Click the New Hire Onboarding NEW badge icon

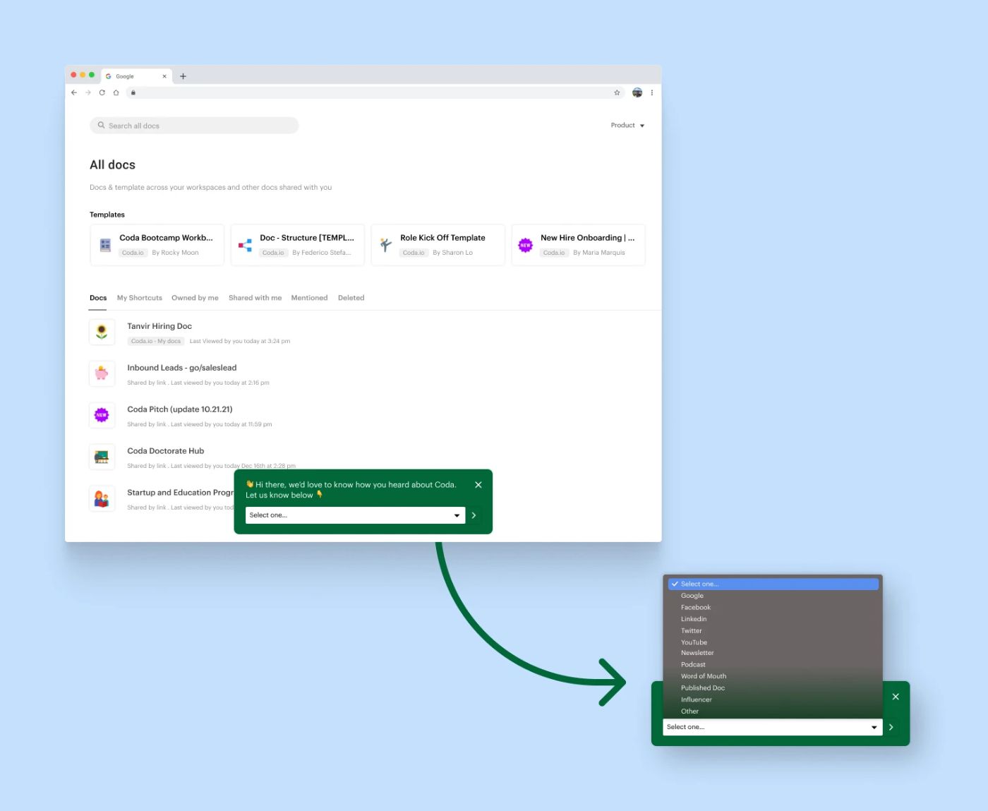[526, 245]
